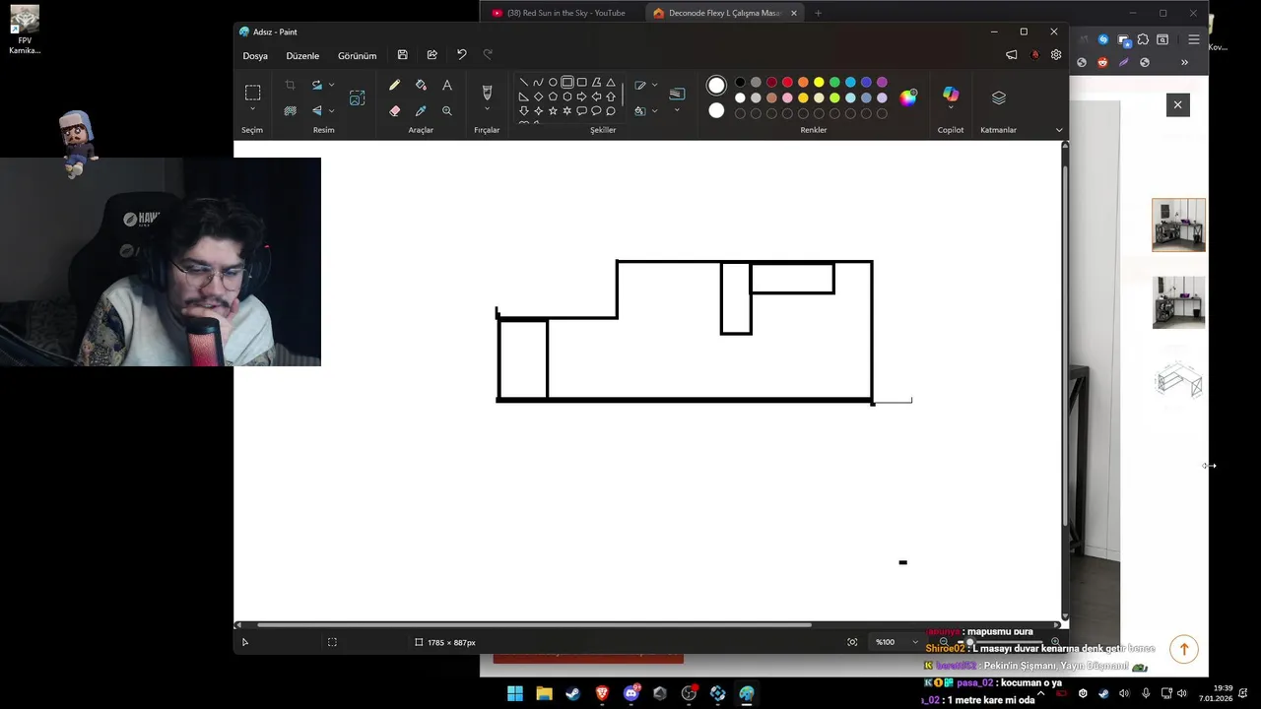
Task: Click the fit to window icon in status bar
Action: 852,642
